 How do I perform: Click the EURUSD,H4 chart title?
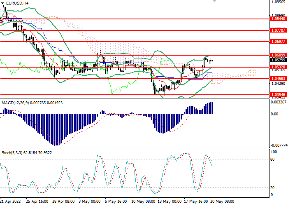17,3
